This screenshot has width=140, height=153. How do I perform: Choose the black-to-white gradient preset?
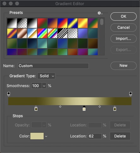click(x=12, y=23)
